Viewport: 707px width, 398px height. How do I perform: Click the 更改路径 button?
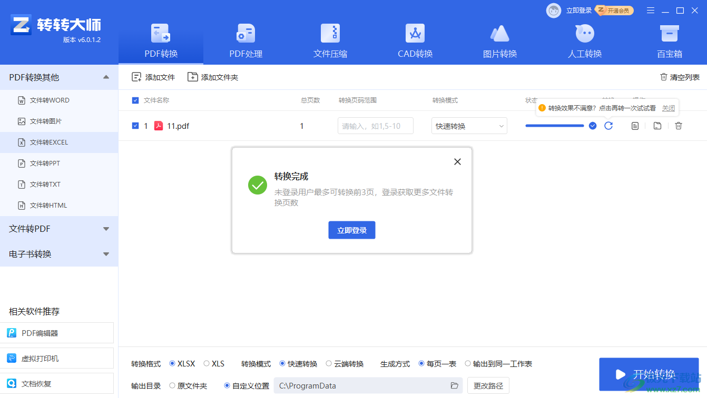tap(488, 385)
